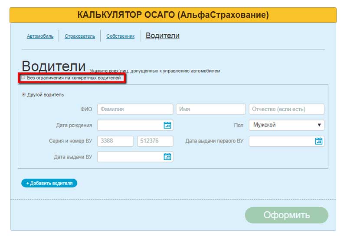Enable Без ограничения на конкретных водителей checkbox
This screenshot has width=347, height=236.
23,78
